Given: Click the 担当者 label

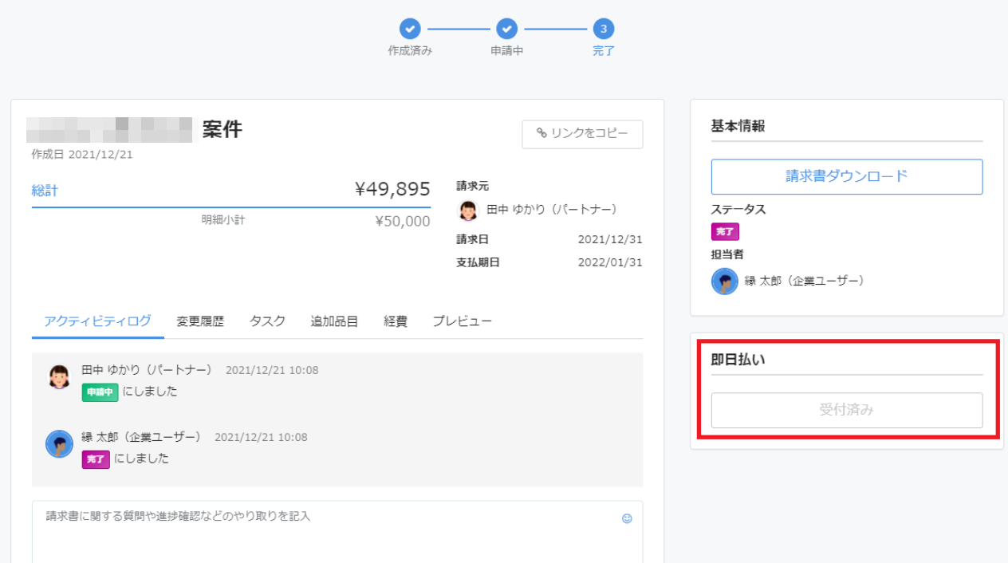Looking at the screenshot, I should click(727, 254).
